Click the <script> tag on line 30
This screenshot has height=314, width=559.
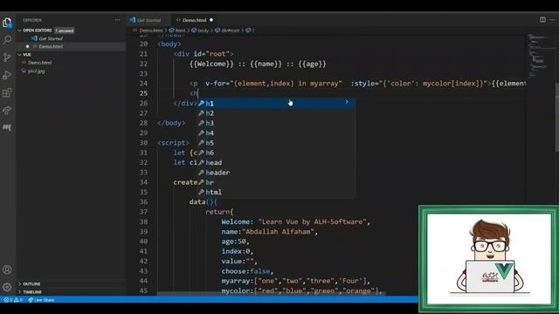(173, 143)
